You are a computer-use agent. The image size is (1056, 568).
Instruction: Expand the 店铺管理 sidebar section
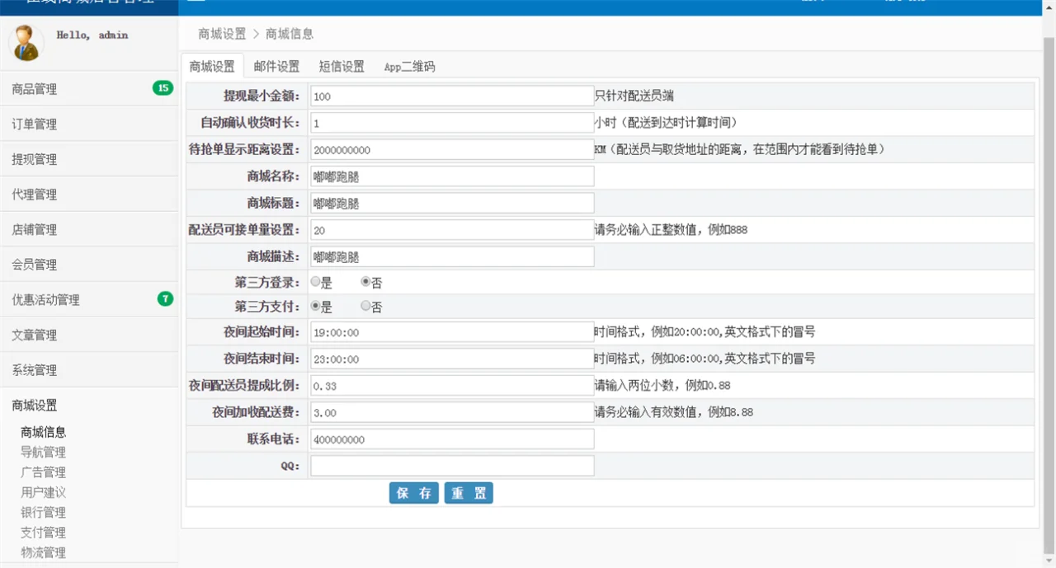pos(35,230)
